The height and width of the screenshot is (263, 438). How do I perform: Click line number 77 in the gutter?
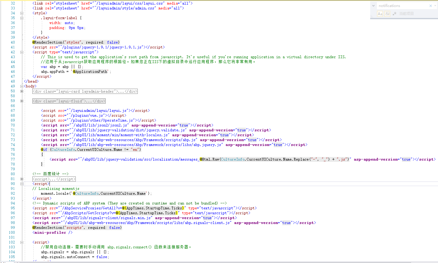pos(13,159)
